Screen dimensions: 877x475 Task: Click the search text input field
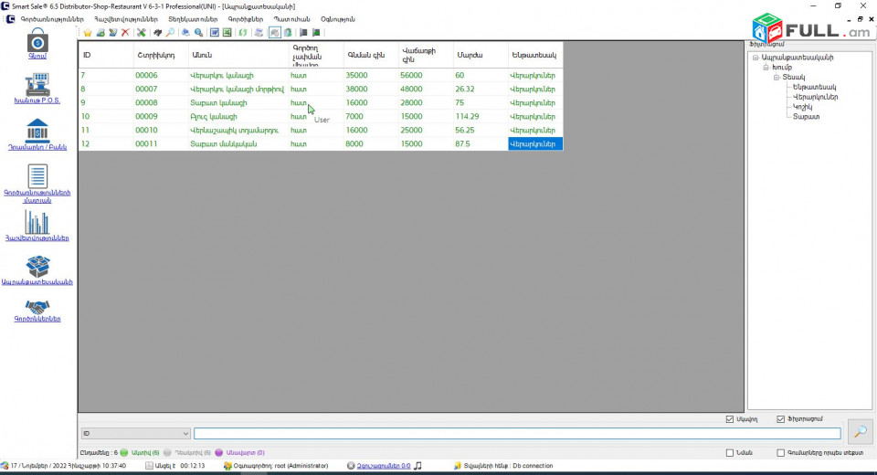(517, 434)
